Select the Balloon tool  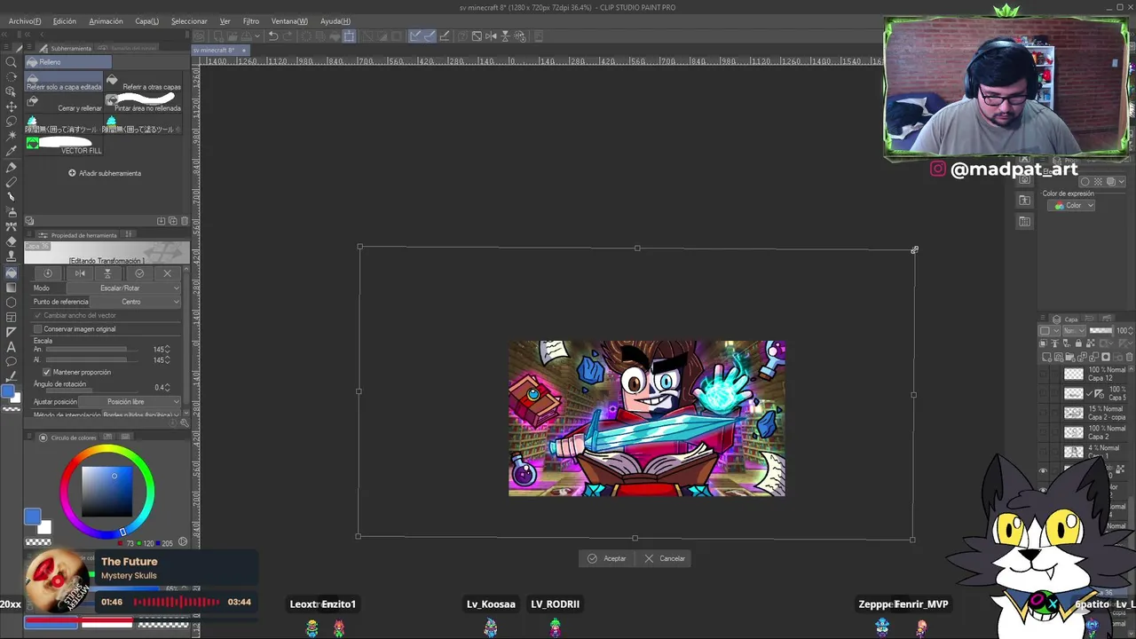[x=12, y=362]
